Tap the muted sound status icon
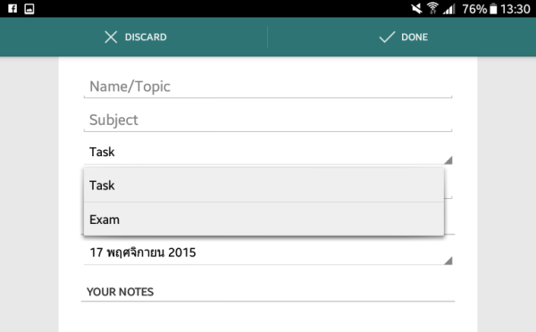536x332 pixels. 416,9
